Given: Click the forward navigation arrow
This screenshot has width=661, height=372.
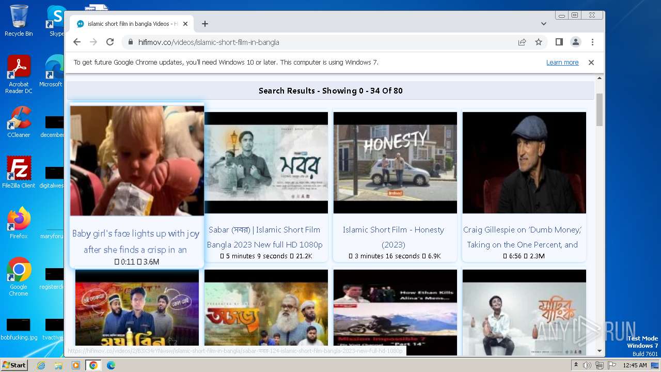Looking at the screenshot, I should pos(93,42).
